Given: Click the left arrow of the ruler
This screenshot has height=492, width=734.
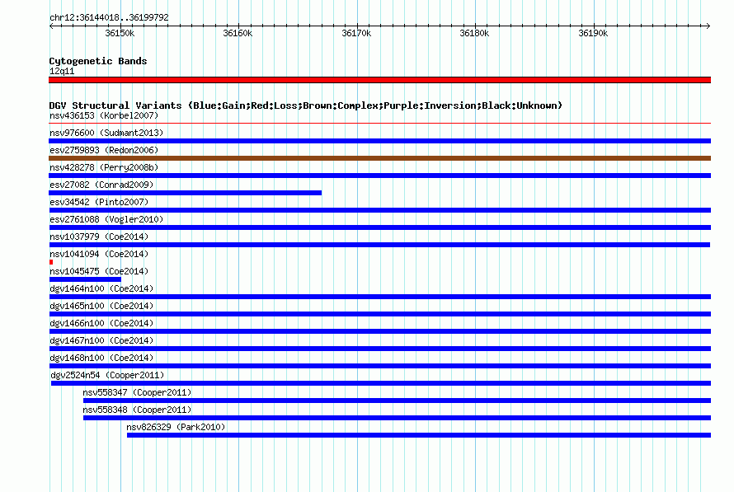Looking at the screenshot, I should pos(51,26).
